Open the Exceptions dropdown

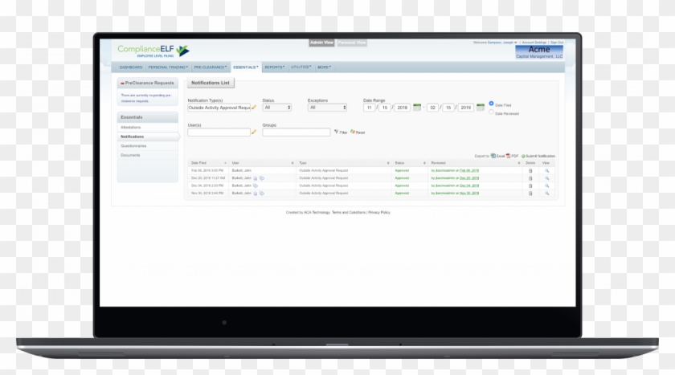click(x=327, y=107)
